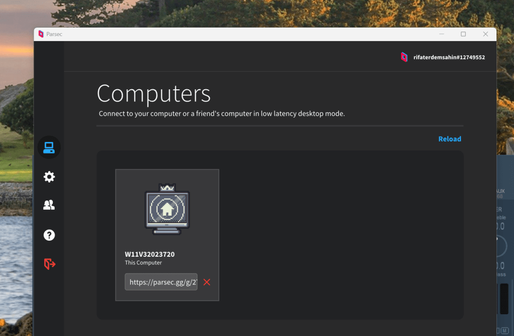This screenshot has width=514, height=336.
Task: Click the Parsec title bar app icon
Action: tap(41, 34)
